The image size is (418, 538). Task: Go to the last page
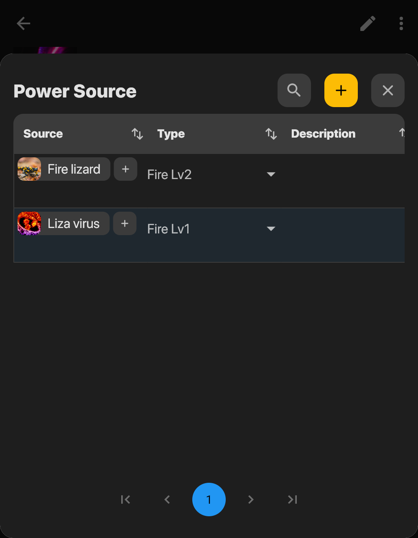tap(293, 500)
